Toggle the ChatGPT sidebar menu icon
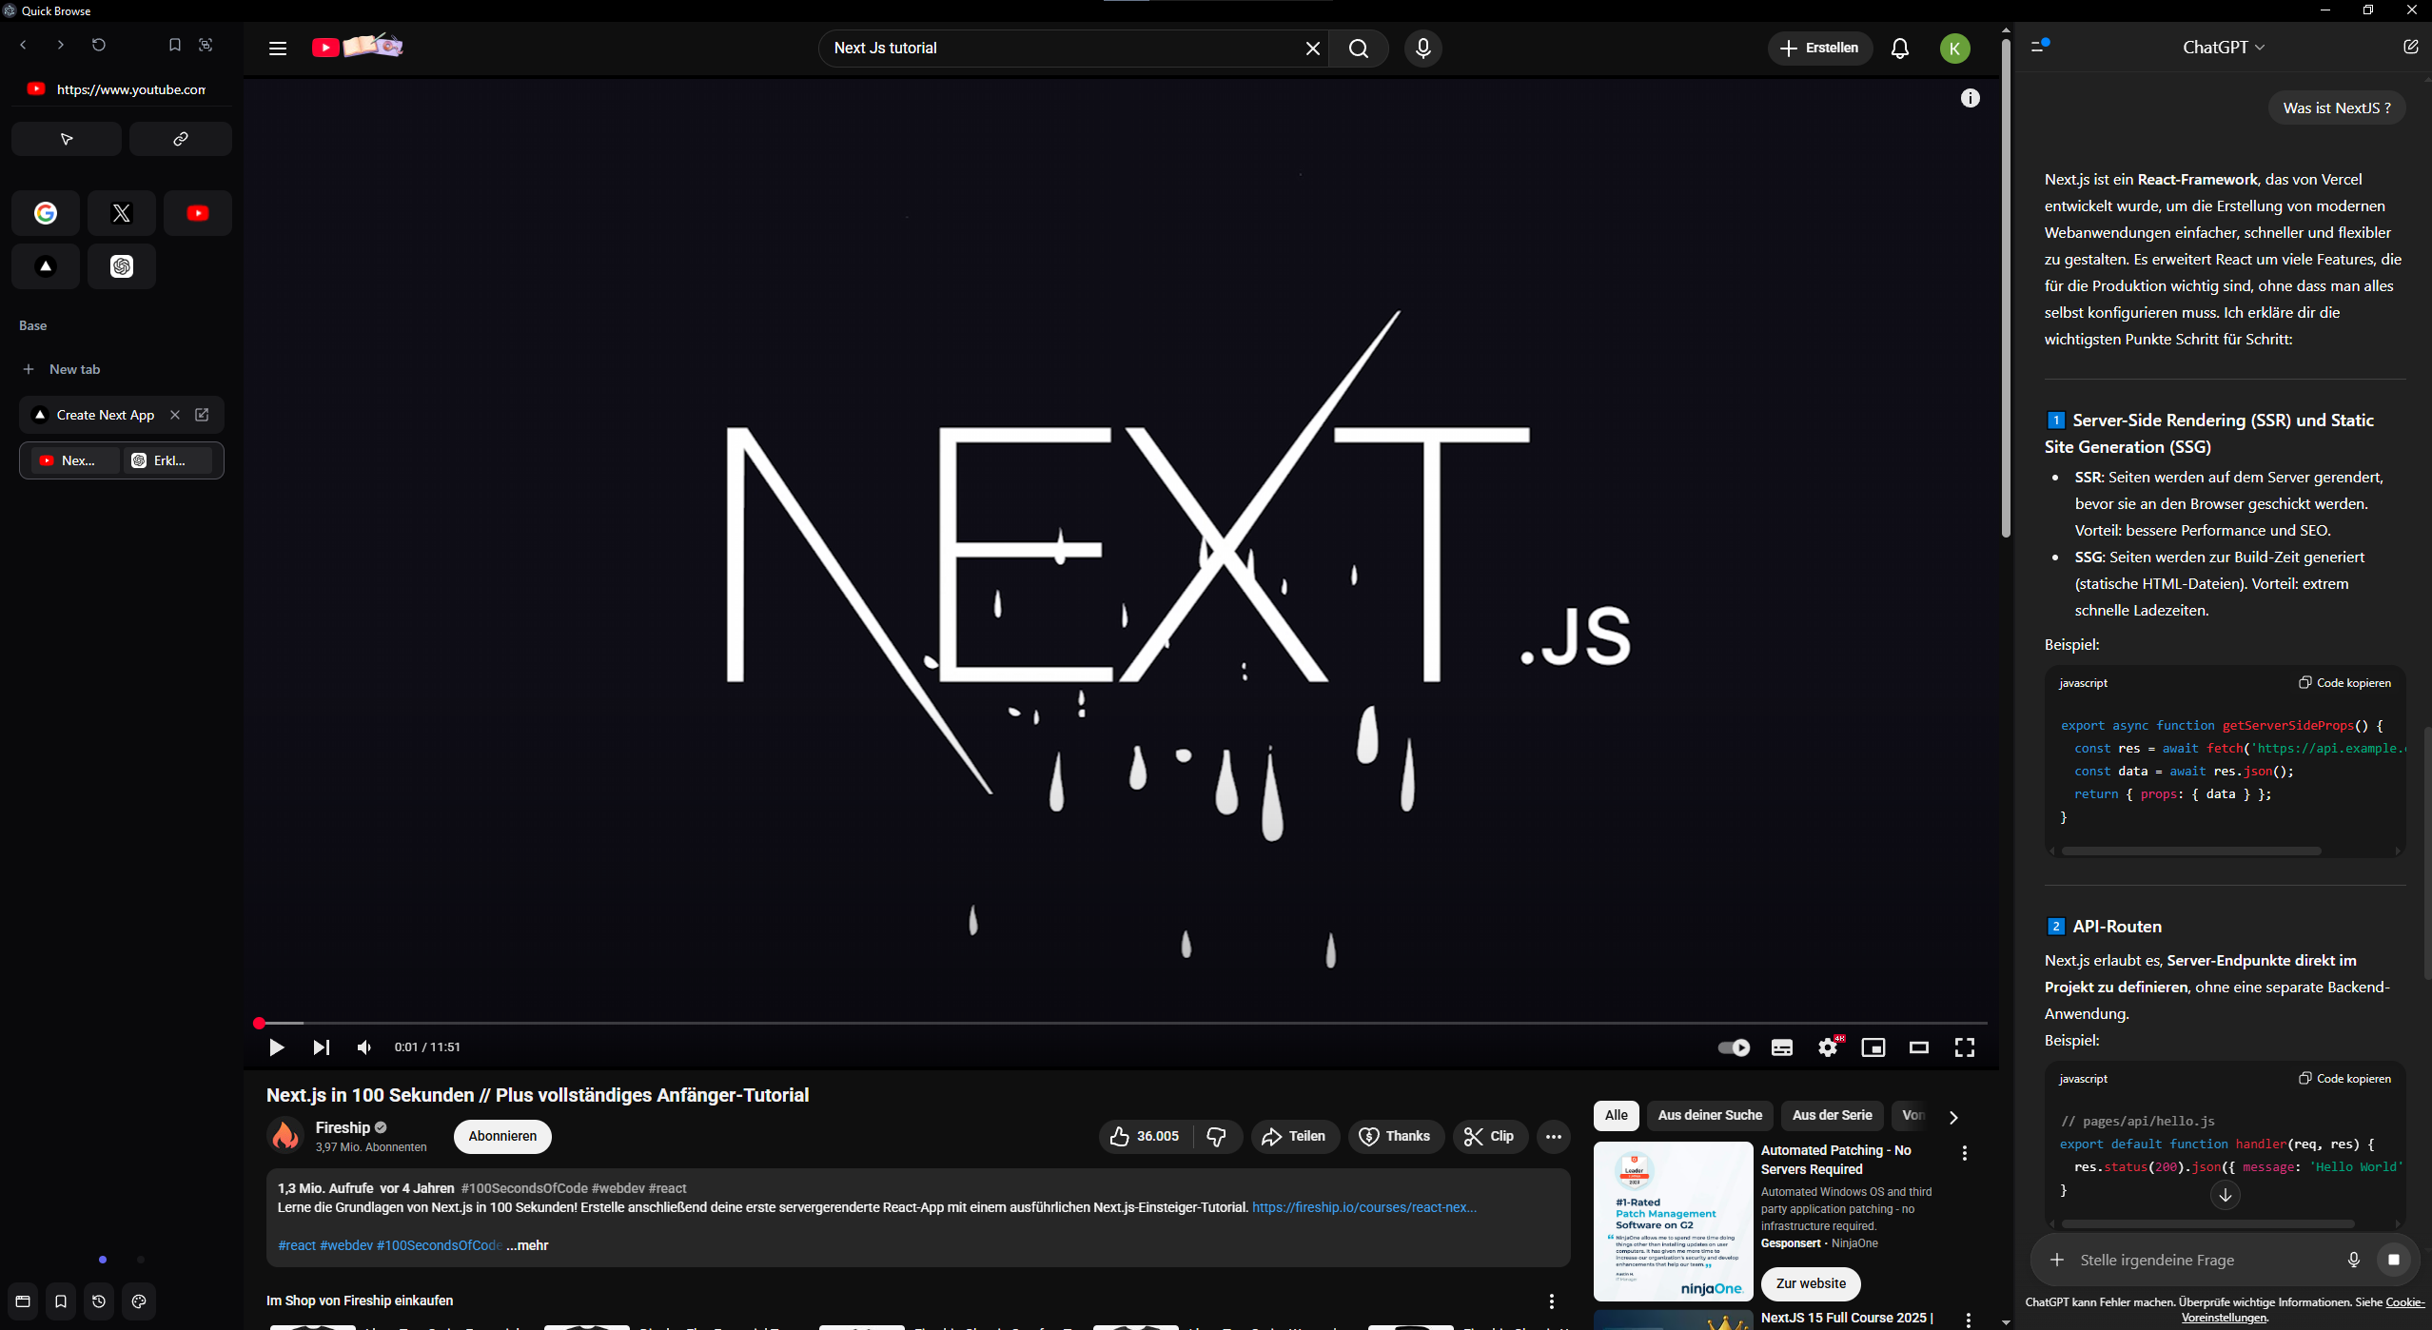This screenshot has width=2432, height=1330. [2039, 45]
